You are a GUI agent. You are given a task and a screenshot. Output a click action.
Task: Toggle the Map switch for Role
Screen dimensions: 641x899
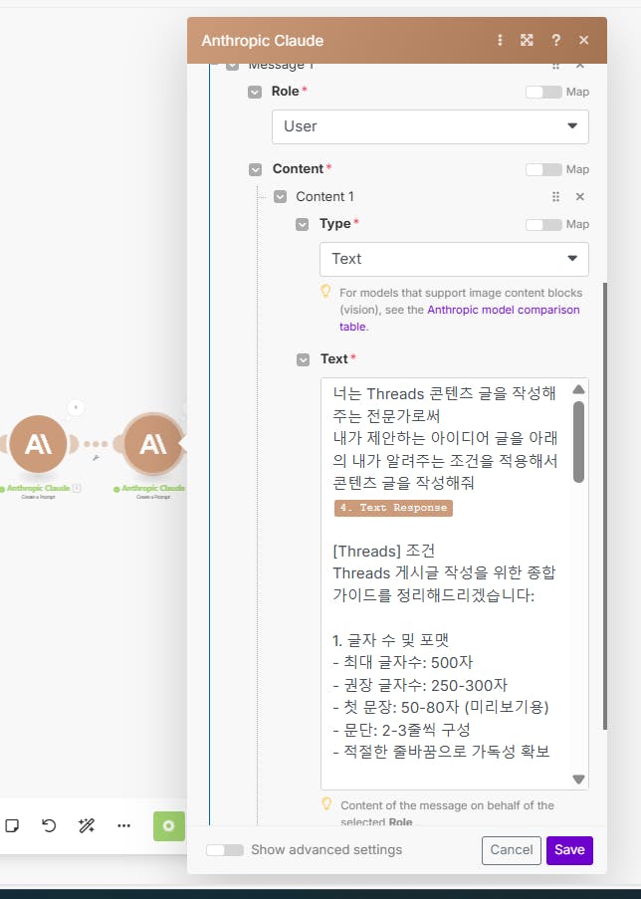(543, 92)
